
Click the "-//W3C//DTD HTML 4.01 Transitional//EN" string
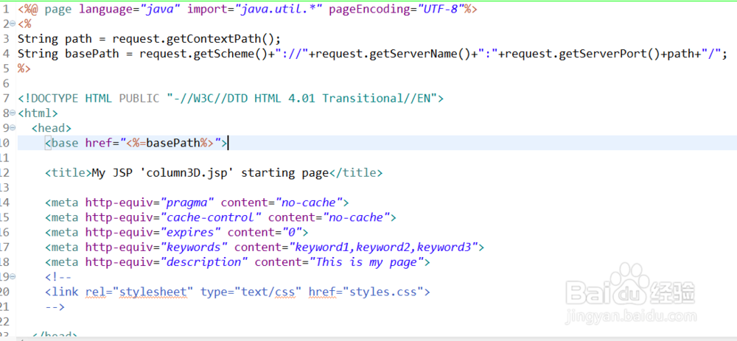[x=302, y=99]
